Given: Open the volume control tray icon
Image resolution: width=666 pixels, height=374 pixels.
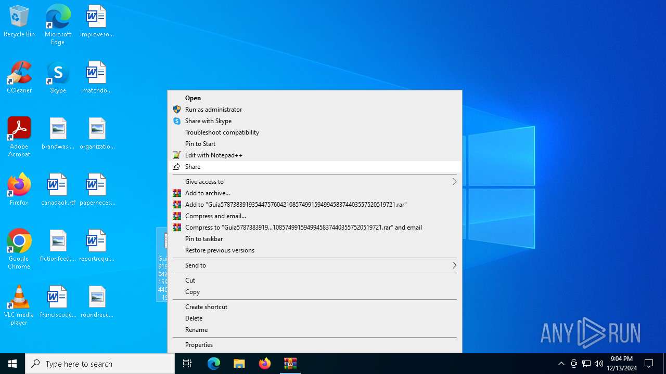Looking at the screenshot, I should [x=599, y=364].
